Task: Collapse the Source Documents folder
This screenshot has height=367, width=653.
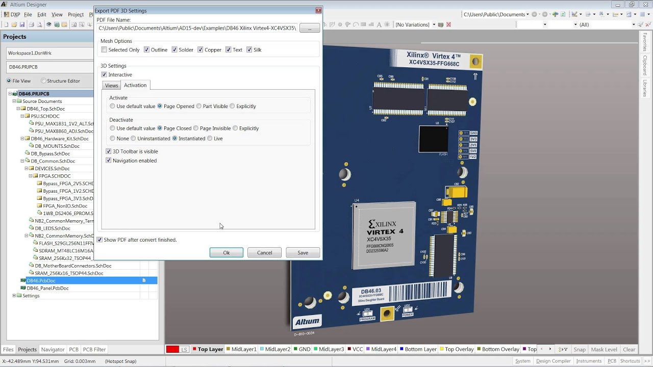Action: click(14, 101)
